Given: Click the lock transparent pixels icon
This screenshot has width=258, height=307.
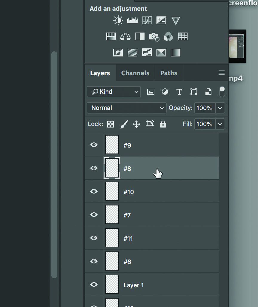Looking at the screenshot, I should click(110, 124).
